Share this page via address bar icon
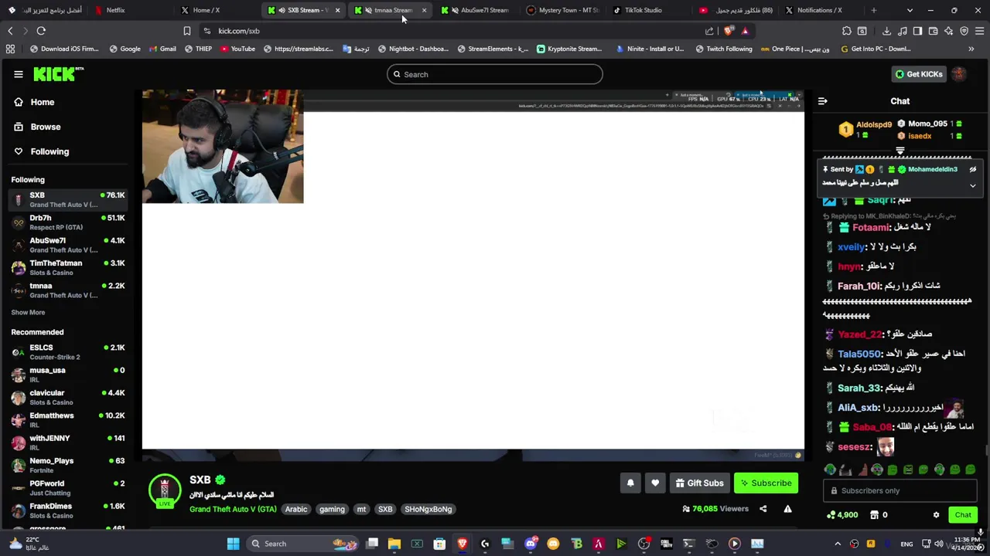 coord(709,31)
